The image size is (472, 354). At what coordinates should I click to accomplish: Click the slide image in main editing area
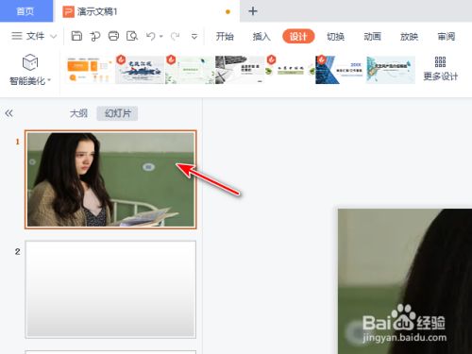[x=405, y=281]
